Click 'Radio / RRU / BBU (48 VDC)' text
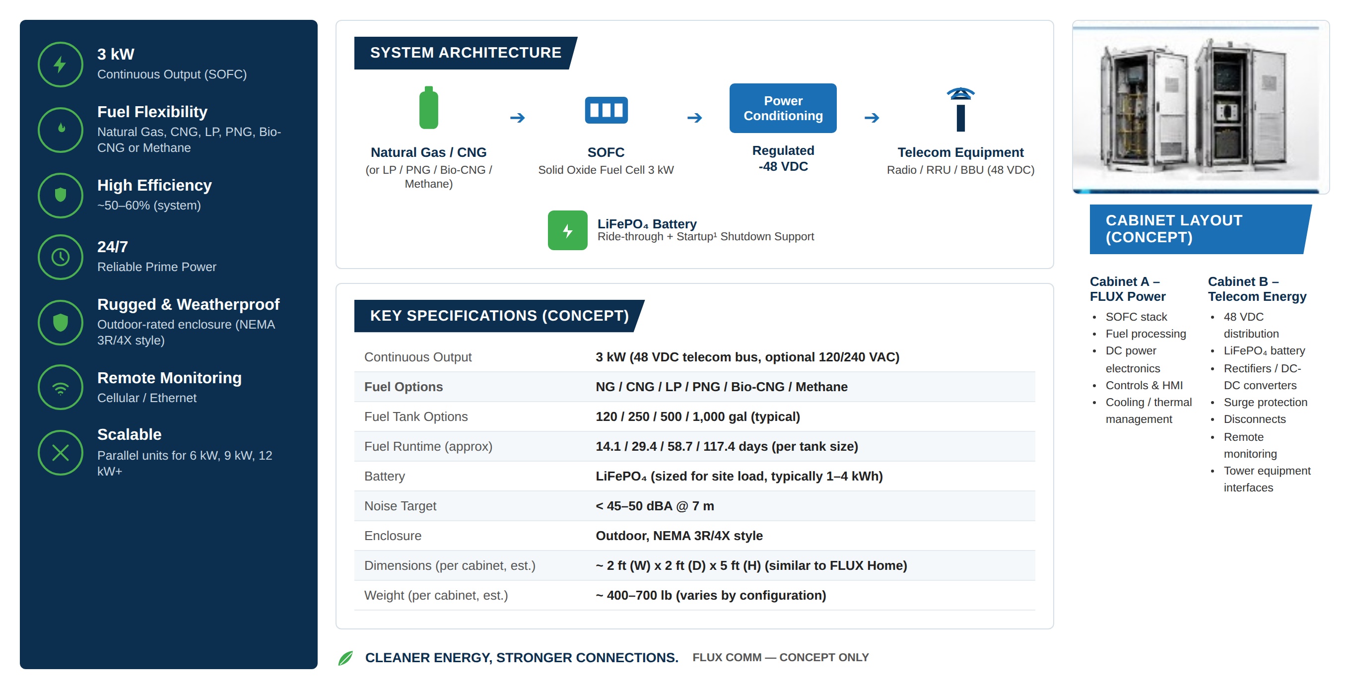The image size is (1350, 689). coord(960,170)
